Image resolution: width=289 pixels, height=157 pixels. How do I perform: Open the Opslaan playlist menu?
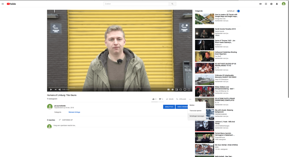pos(181,99)
